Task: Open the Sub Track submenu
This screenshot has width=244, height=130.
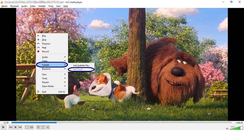Action: (x=81, y=70)
